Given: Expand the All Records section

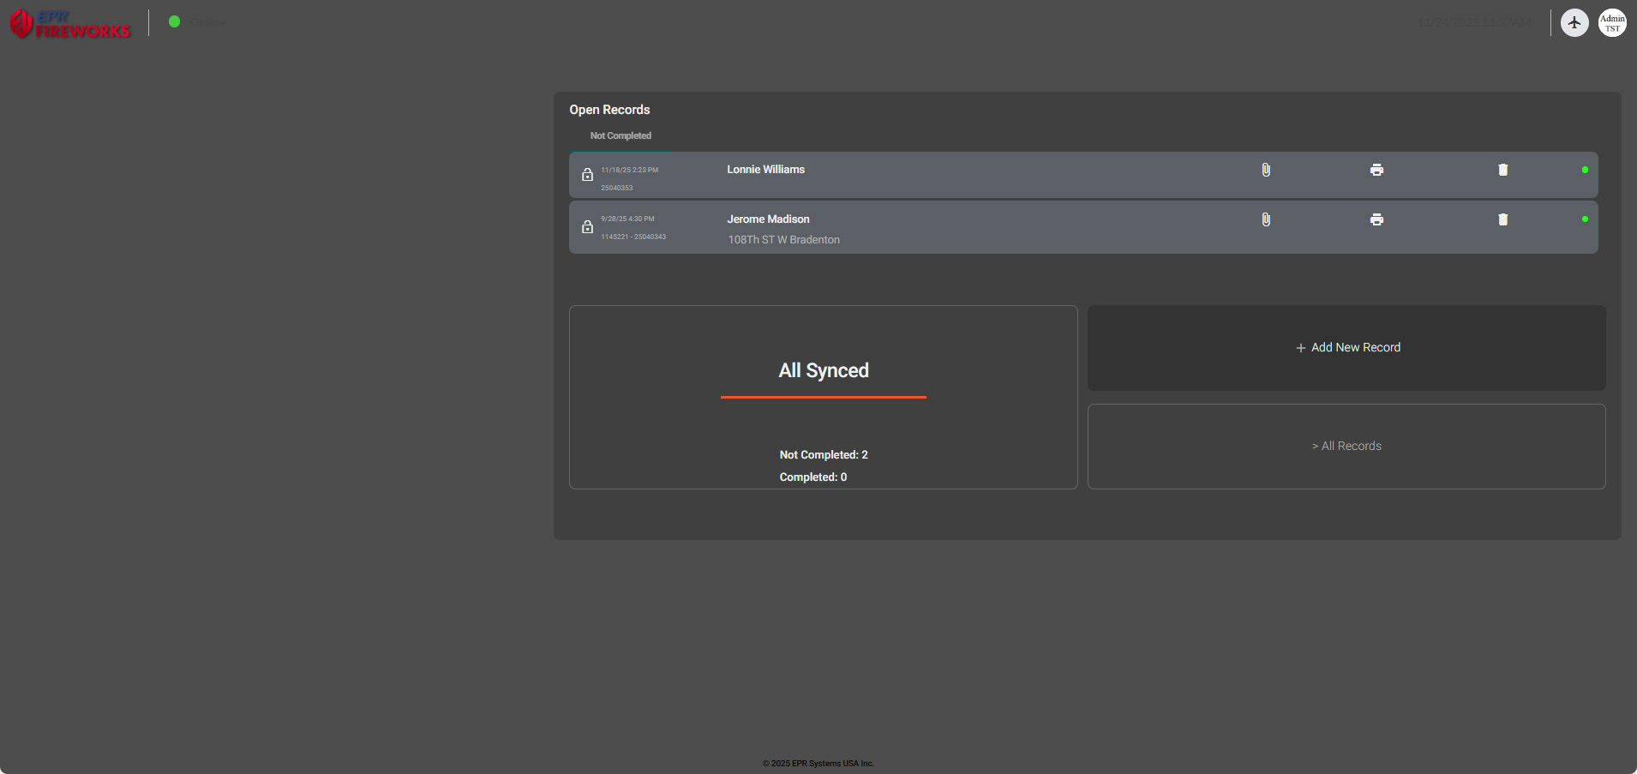Looking at the screenshot, I should tap(1346, 446).
